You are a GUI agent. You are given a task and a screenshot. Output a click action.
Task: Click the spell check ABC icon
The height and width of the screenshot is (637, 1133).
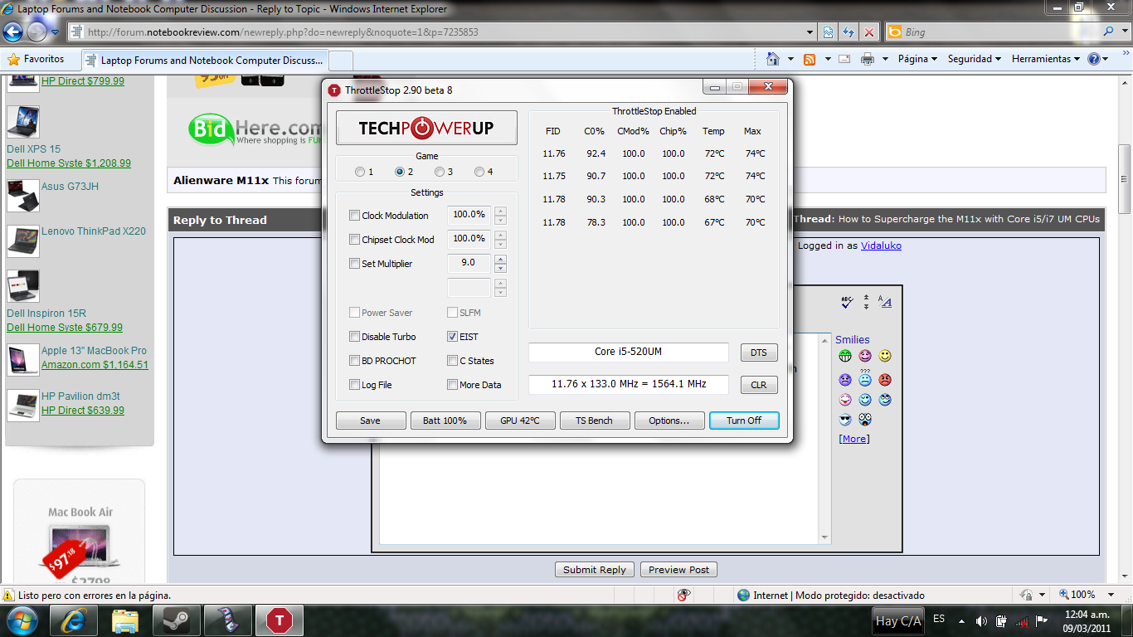point(847,303)
